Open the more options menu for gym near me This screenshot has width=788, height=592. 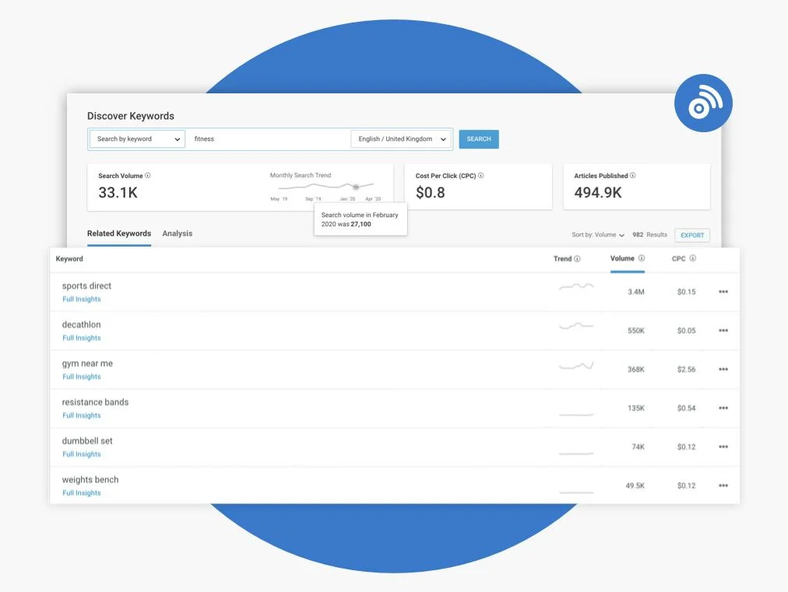[723, 369]
